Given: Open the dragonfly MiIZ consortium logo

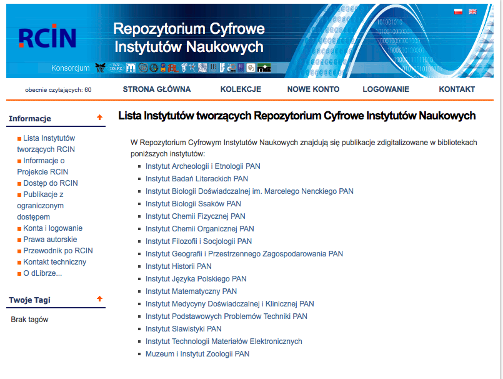Looking at the screenshot, I should pos(100,68).
